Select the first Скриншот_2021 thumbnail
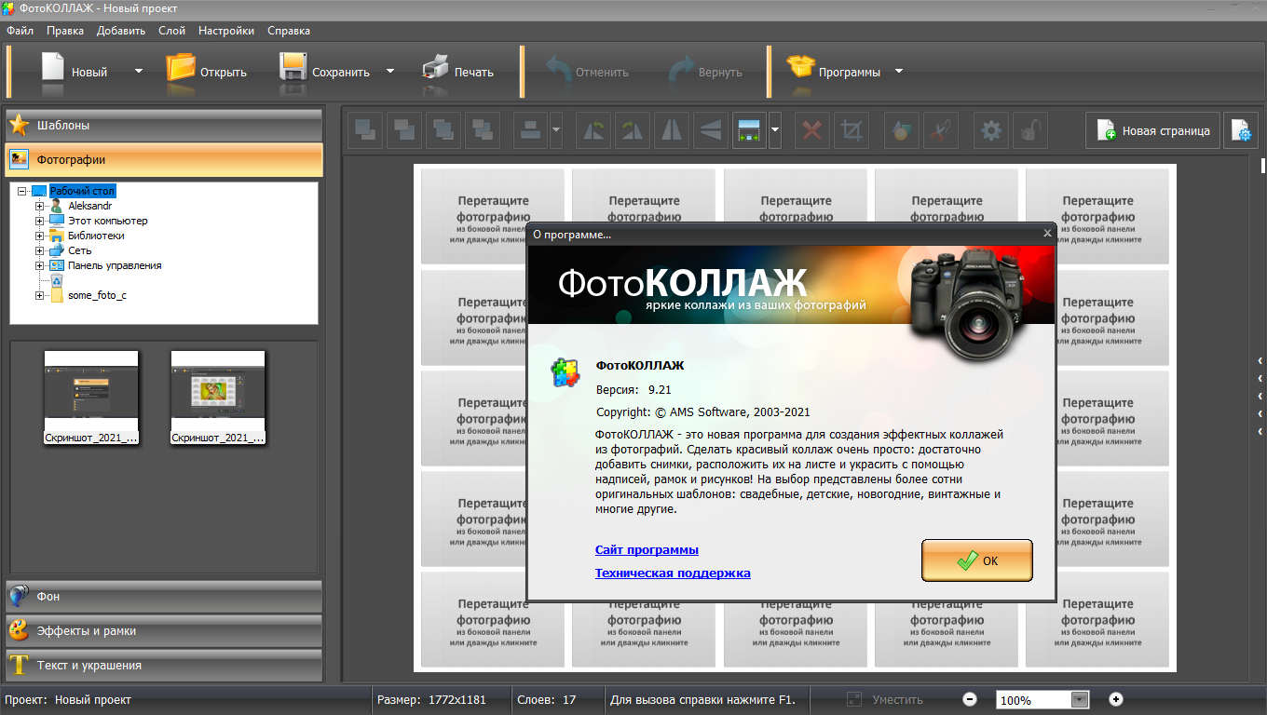Viewport: 1267px width, 715px height. pyautogui.click(x=91, y=398)
